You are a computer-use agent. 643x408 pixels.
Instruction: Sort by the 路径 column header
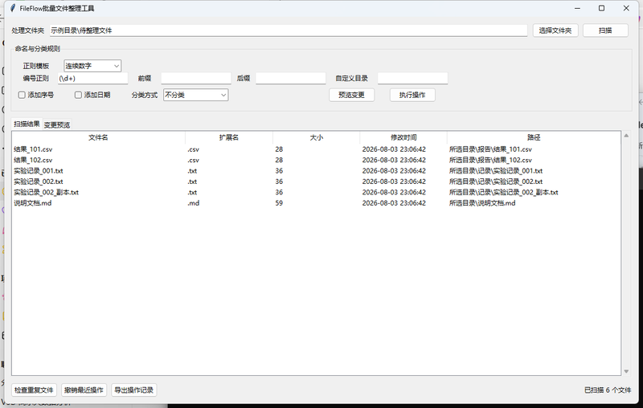[x=534, y=137]
